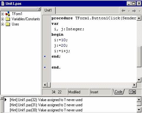Maximize the Unit1.pas window
This screenshot has height=113, width=142.
tap(134, 4)
